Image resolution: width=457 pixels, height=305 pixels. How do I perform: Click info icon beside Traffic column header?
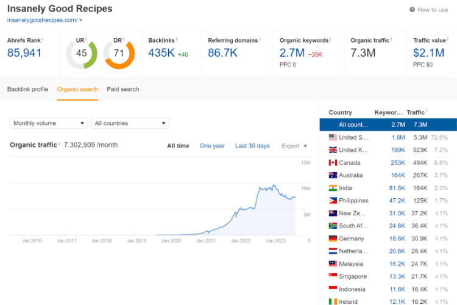pos(427,110)
